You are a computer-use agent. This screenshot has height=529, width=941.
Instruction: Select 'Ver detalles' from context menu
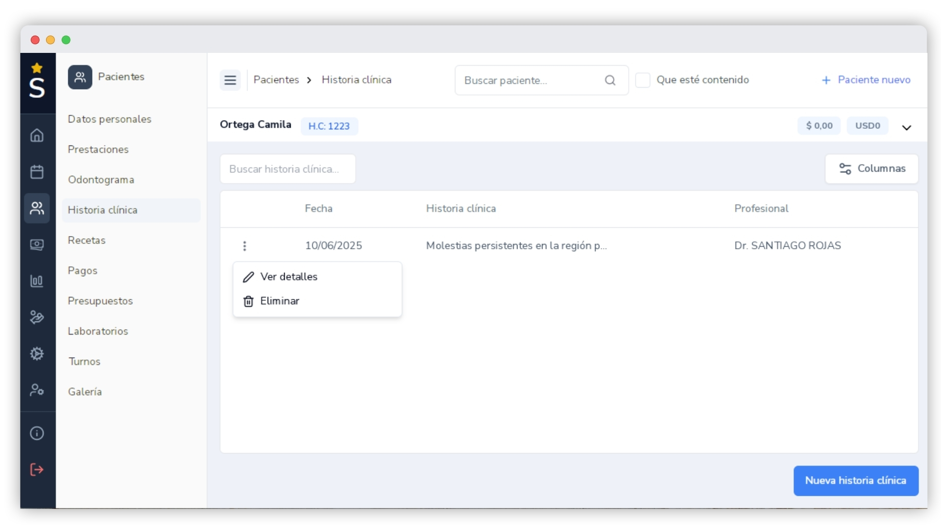point(289,277)
